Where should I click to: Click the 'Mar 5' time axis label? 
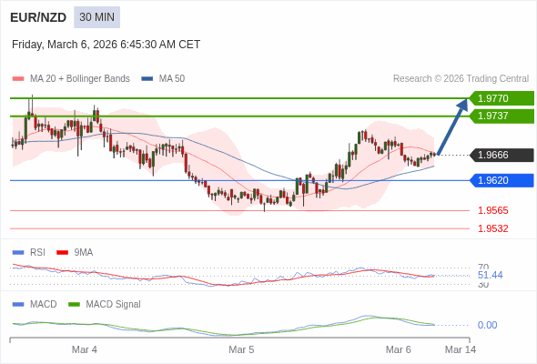coord(241,349)
